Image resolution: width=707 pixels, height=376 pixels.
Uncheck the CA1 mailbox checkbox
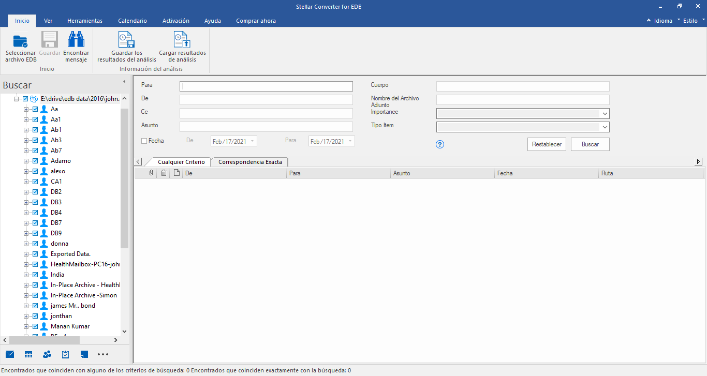tap(35, 182)
